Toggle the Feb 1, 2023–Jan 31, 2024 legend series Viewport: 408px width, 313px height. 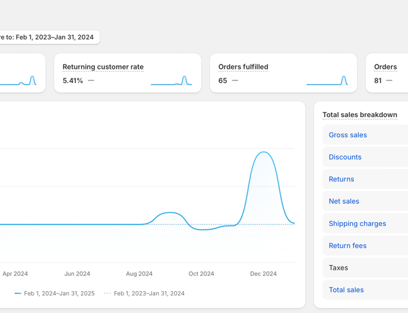coord(144,293)
